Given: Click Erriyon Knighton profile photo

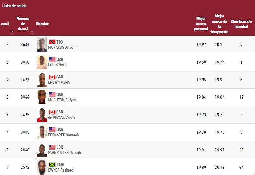Looking at the screenshot, I should pyautogui.click(x=42, y=97).
